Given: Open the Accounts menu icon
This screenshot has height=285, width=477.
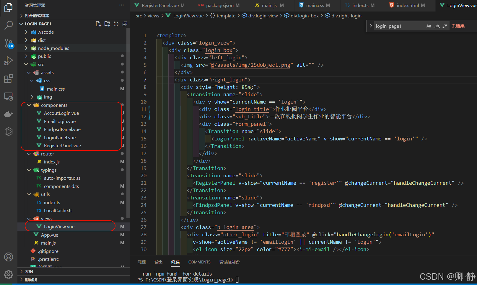Looking at the screenshot, I should [9, 257].
